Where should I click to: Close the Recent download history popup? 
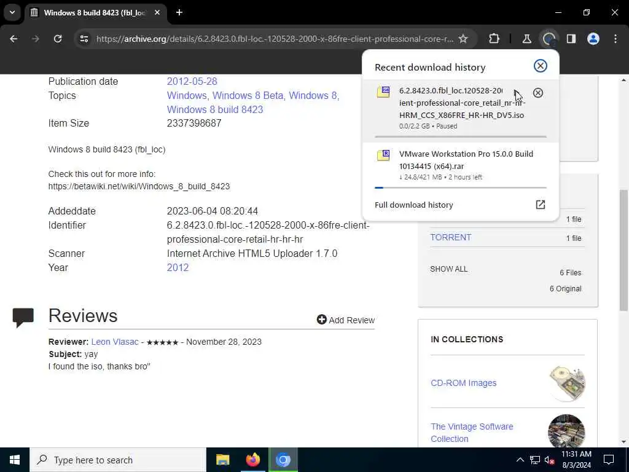pos(541,66)
